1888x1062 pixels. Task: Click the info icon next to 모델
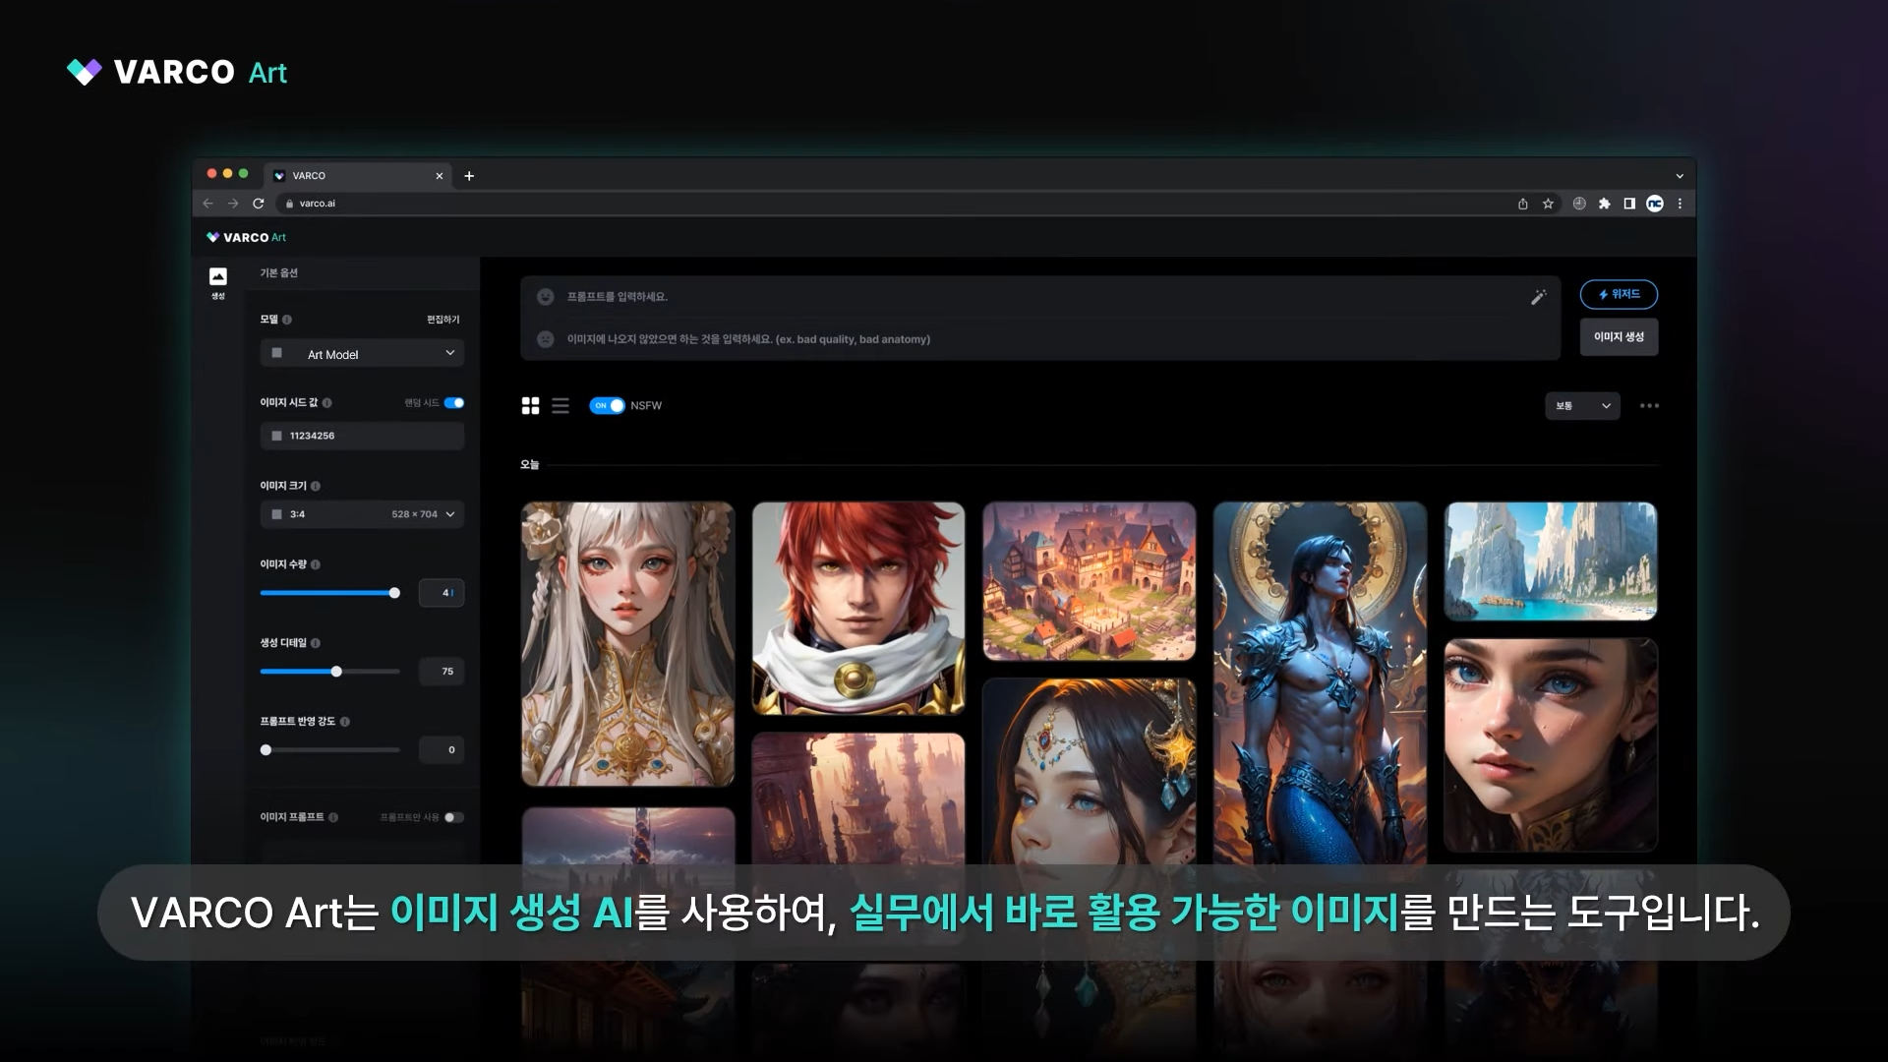[x=285, y=319]
